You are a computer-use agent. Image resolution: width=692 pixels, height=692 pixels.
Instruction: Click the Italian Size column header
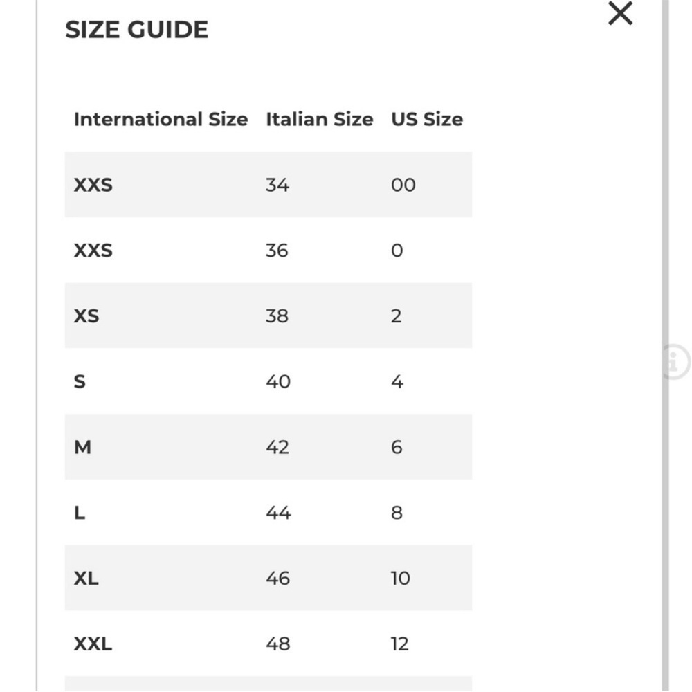tap(319, 120)
